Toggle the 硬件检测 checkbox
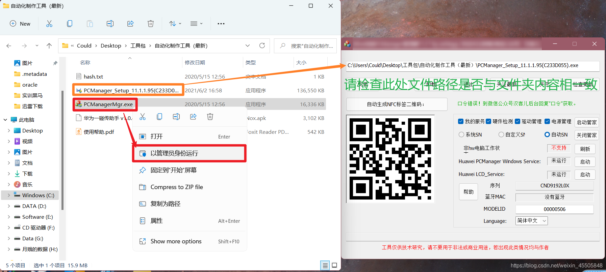Screen dimensions: 606x272 (488, 121)
